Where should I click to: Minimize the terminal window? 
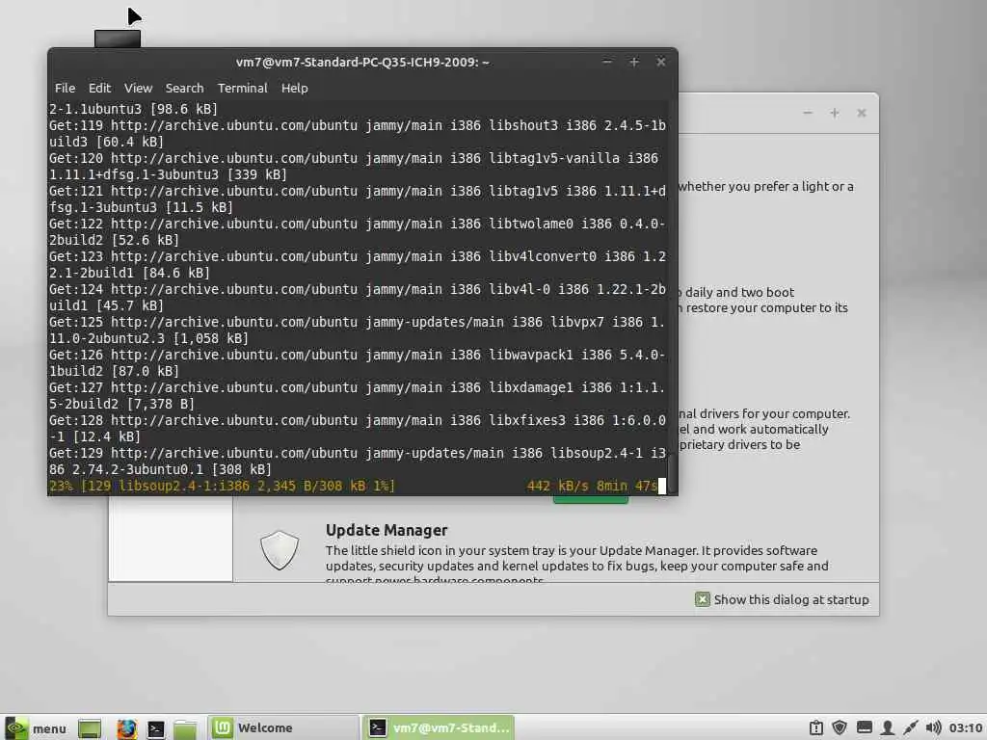[x=607, y=62]
